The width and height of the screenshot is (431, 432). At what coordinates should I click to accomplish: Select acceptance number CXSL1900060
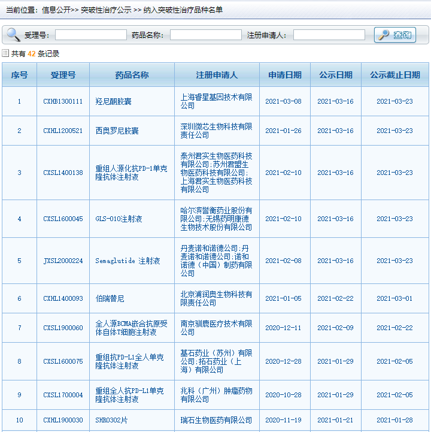click(63, 328)
